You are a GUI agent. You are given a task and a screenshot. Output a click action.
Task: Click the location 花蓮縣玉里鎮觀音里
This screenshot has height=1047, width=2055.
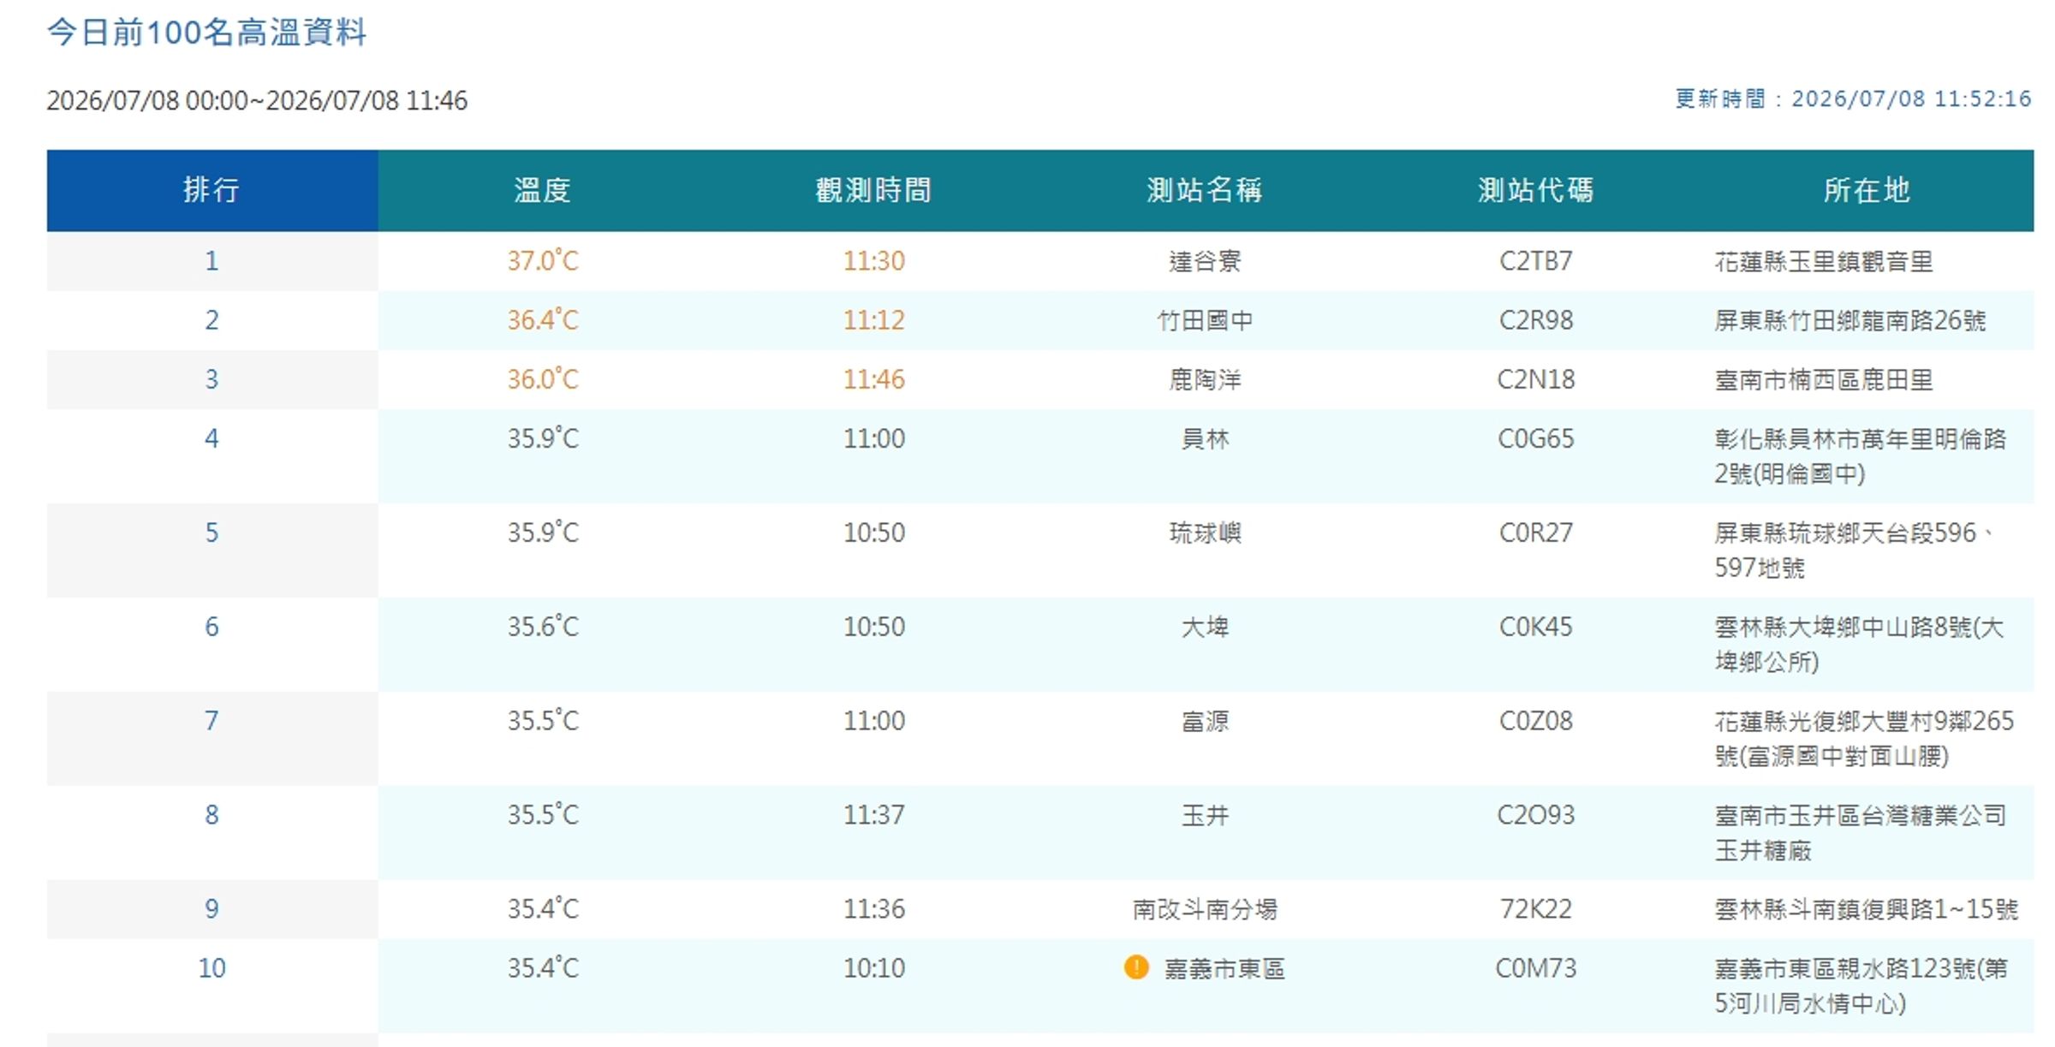point(1824,261)
